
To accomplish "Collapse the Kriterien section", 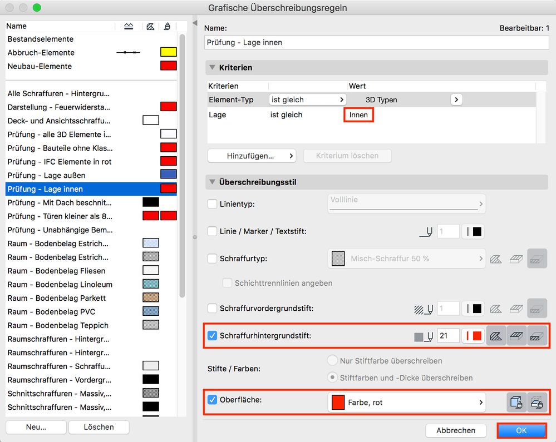I will coord(213,67).
